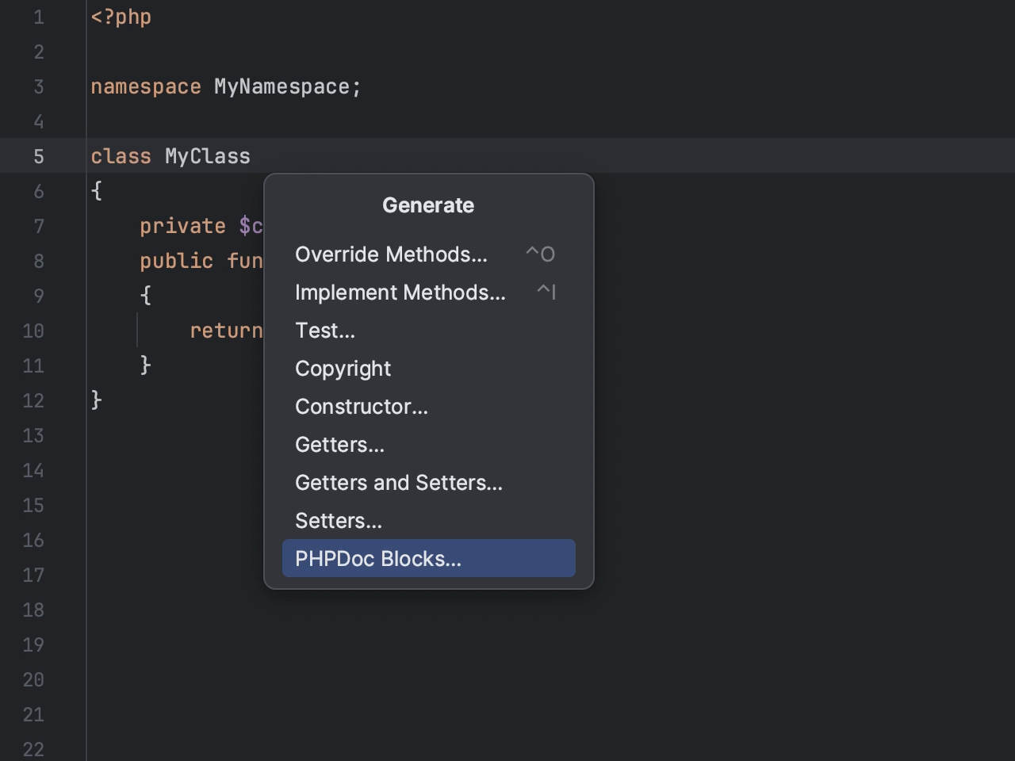Click the namespace MyNamespace declaration
1015x761 pixels.
[x=226, y=86]
